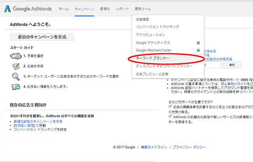
Task: Click the magnifier icon for keyword selection step
Action: [16, 77]
